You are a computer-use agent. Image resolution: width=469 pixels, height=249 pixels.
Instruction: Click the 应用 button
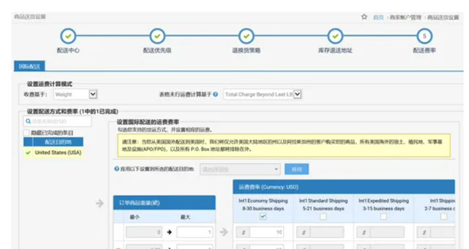click(297, 169)
